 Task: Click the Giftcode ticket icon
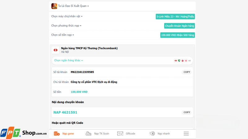(x=120, y=134)
